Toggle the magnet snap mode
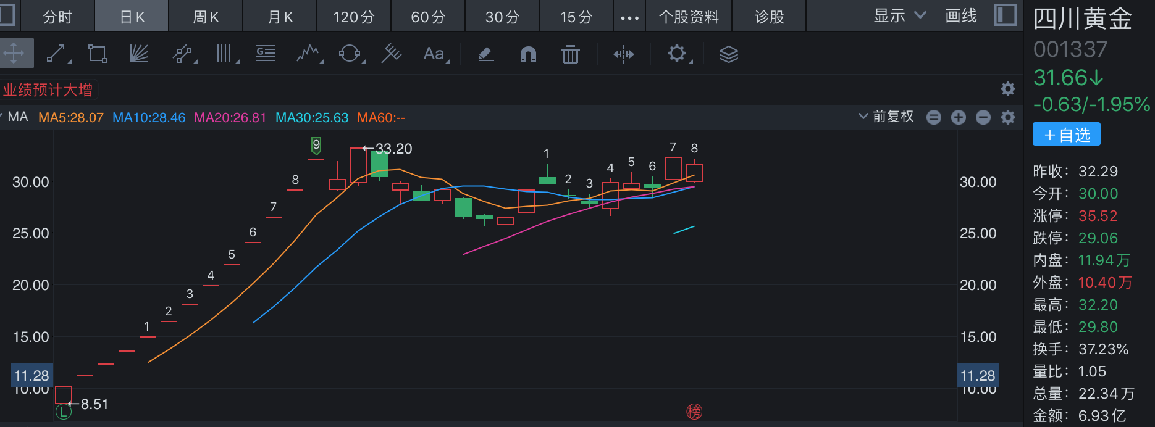The image size is (1155, 427). [x=528, y=54]
